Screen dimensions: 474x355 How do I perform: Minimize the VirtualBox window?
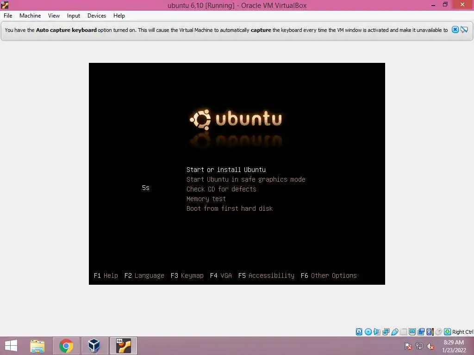(x=433, y=5)
